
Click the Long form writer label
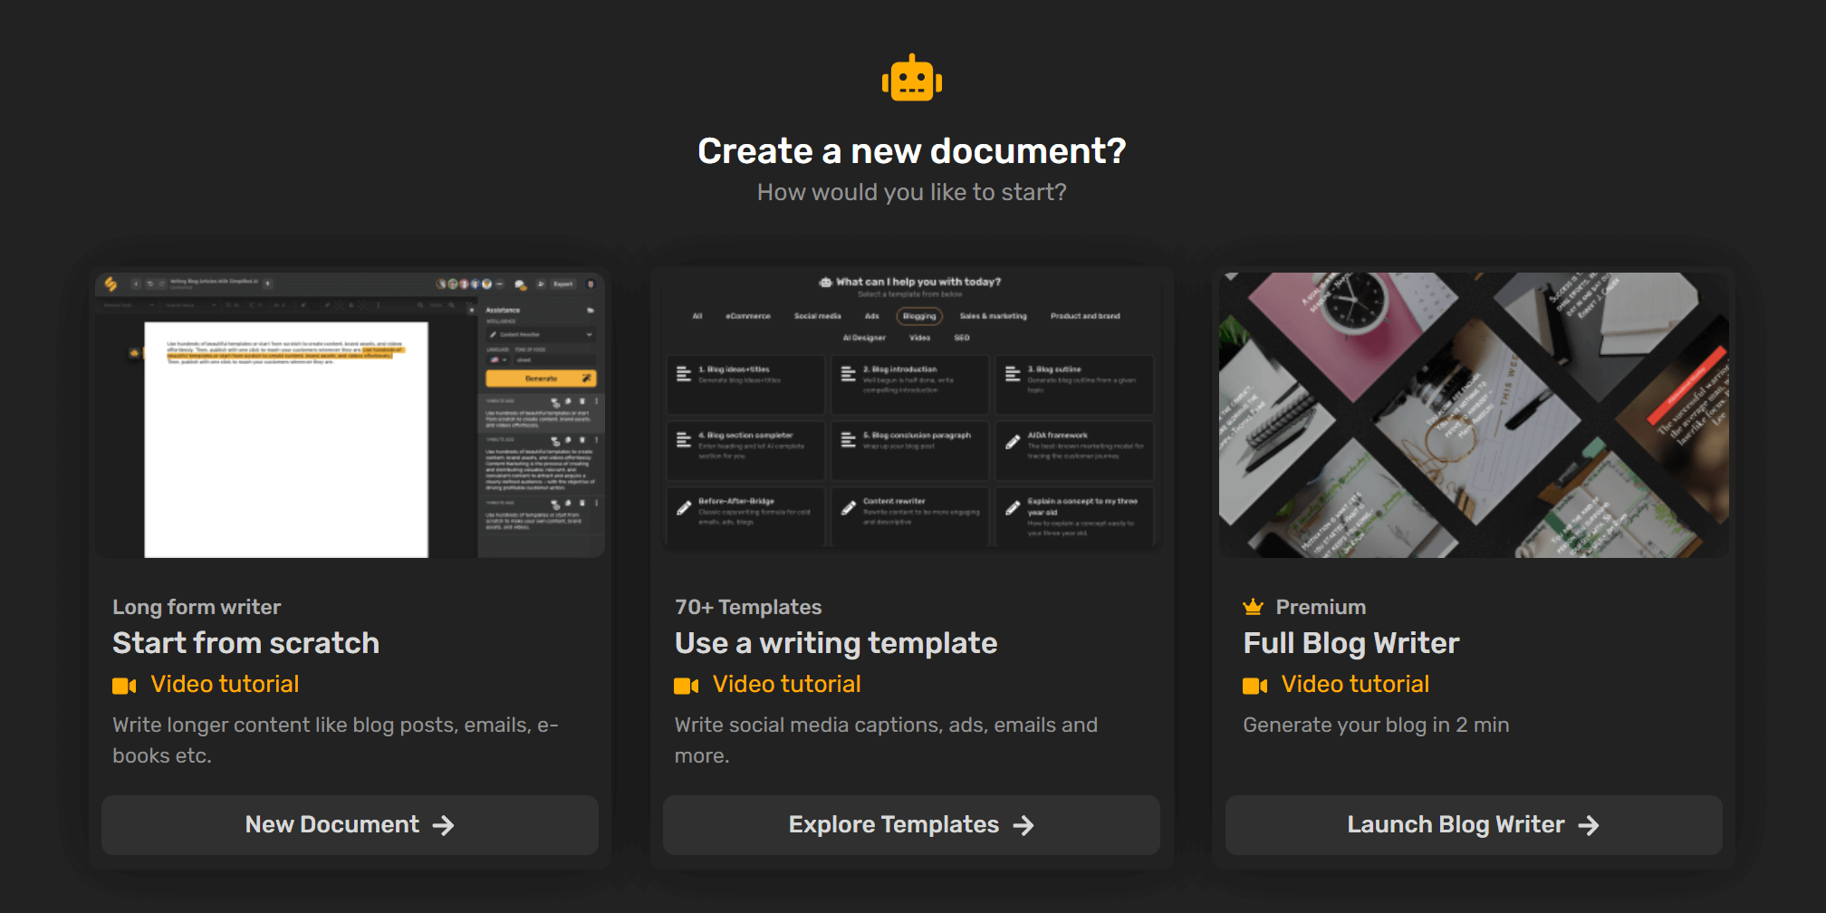[x=197, y=607]
